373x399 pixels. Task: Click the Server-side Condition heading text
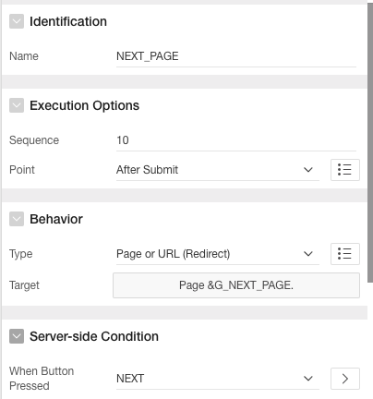[x=94, y=336]
